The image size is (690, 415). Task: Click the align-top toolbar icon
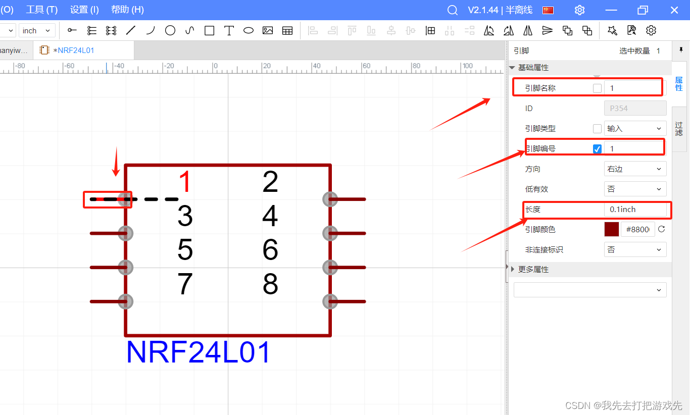(352, 30)
